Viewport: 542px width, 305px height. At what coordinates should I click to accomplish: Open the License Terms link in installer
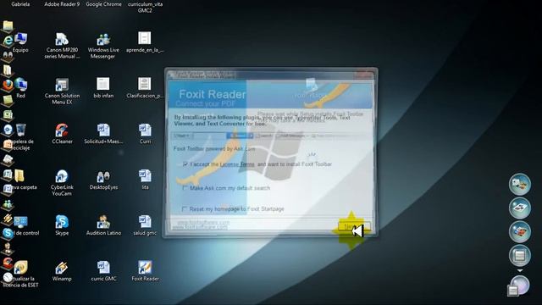(x=237, y=164)
